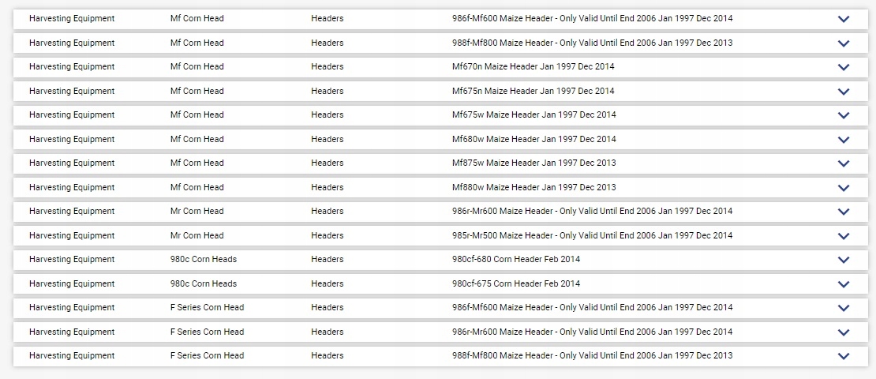Click 'Headers' in the Mf680w row
Viewport: 876px width, 379px height.
[328, 139]
